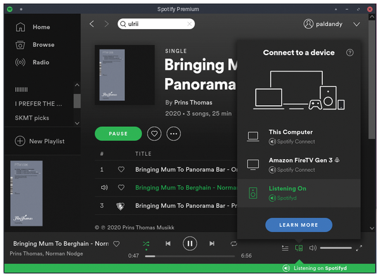
Task: Click the Browse box icon
Action: [20, 44]
